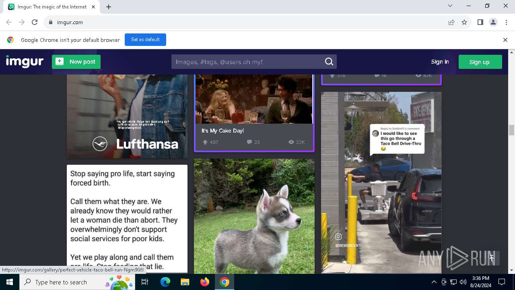Open network settings tray icon
The width and height of the screenshot is (515, 290).
[x=453, y=282]
